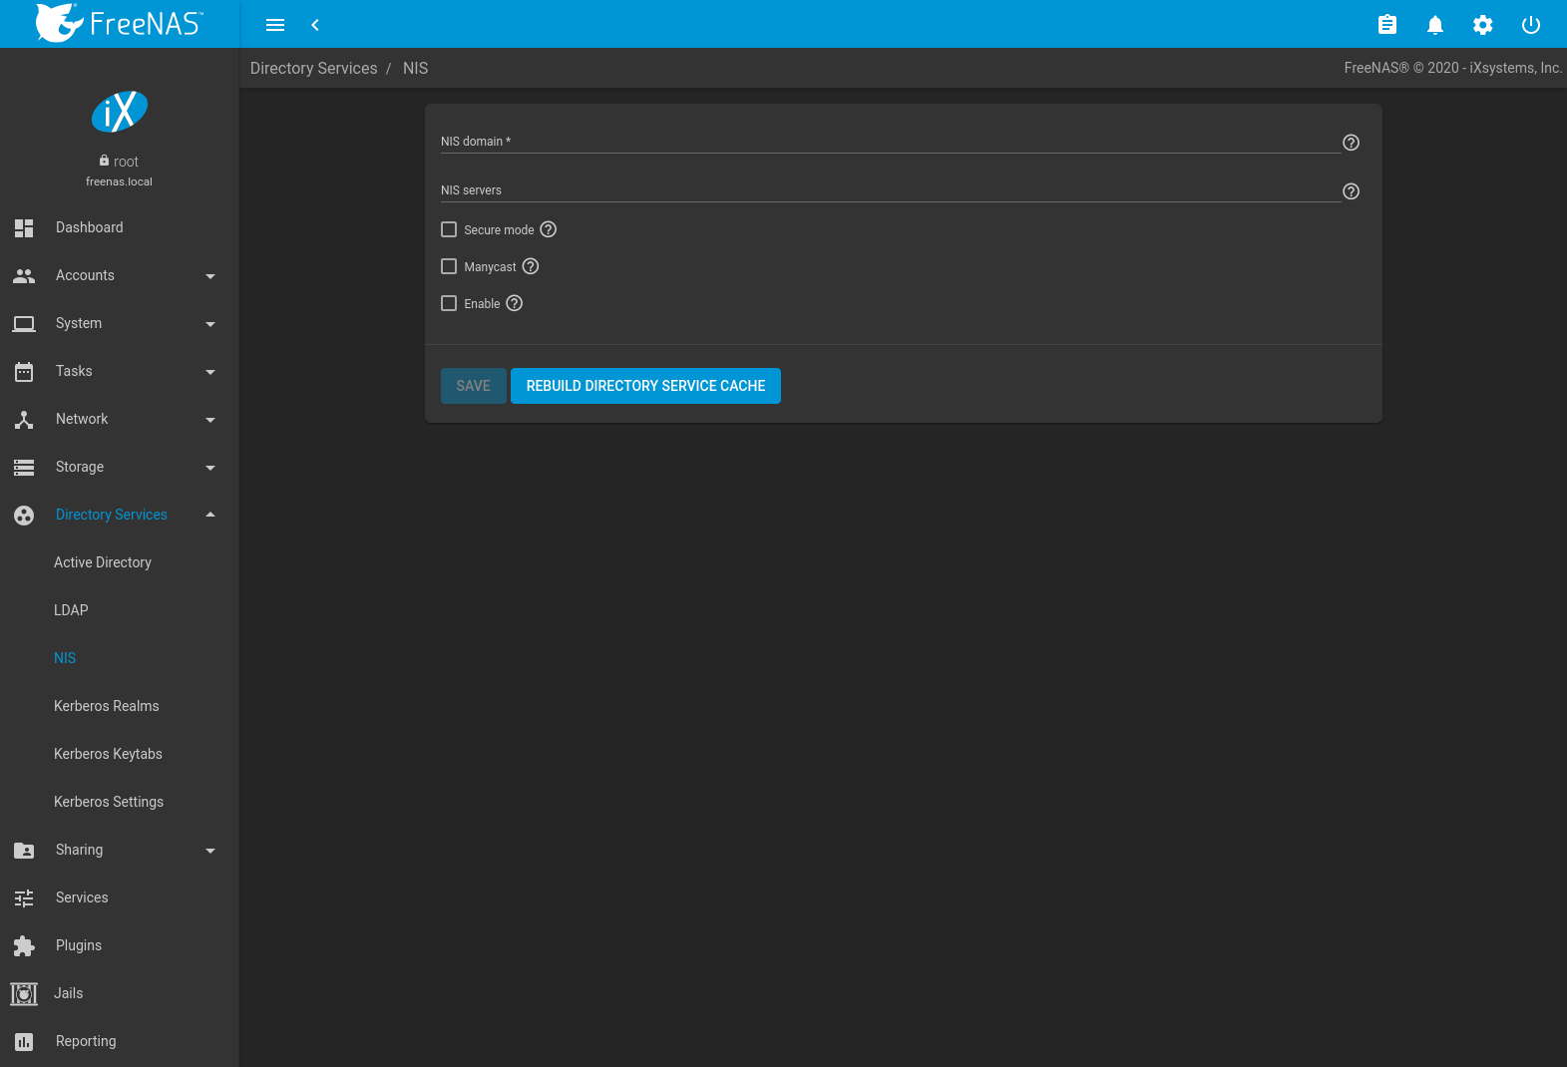
Task: Show help for NIS domain field
Action: click(x=1351, y=143)
